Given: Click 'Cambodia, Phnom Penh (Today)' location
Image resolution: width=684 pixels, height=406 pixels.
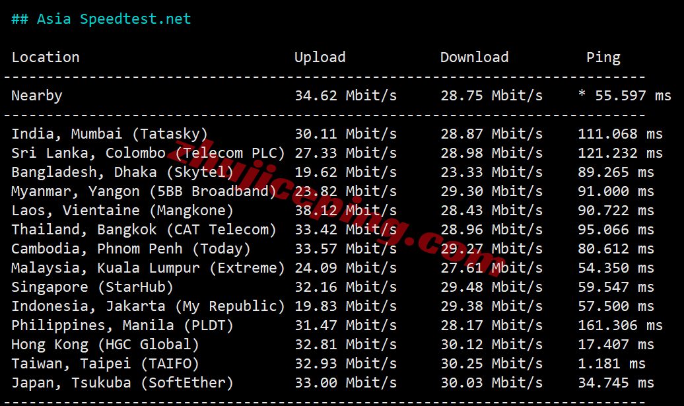Looking at the screenshot, I should coord(131,249).
